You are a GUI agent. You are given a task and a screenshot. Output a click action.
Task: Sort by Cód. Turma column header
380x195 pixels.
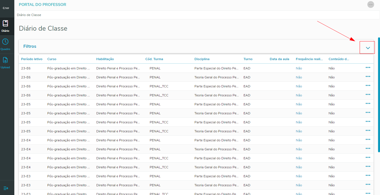pyautogui.click(x=154, y=59)
